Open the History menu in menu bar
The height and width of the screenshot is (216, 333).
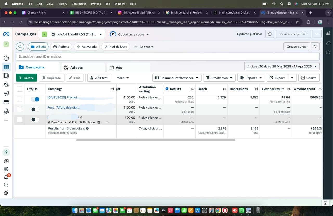(62, 4)
